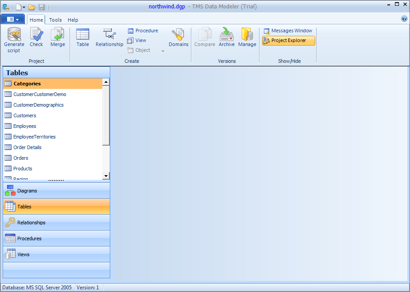Switch to the Help ribbon tab

tap(73, 20)
